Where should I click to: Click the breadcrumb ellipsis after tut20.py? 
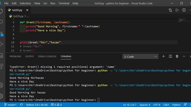[x=28, y=16]
